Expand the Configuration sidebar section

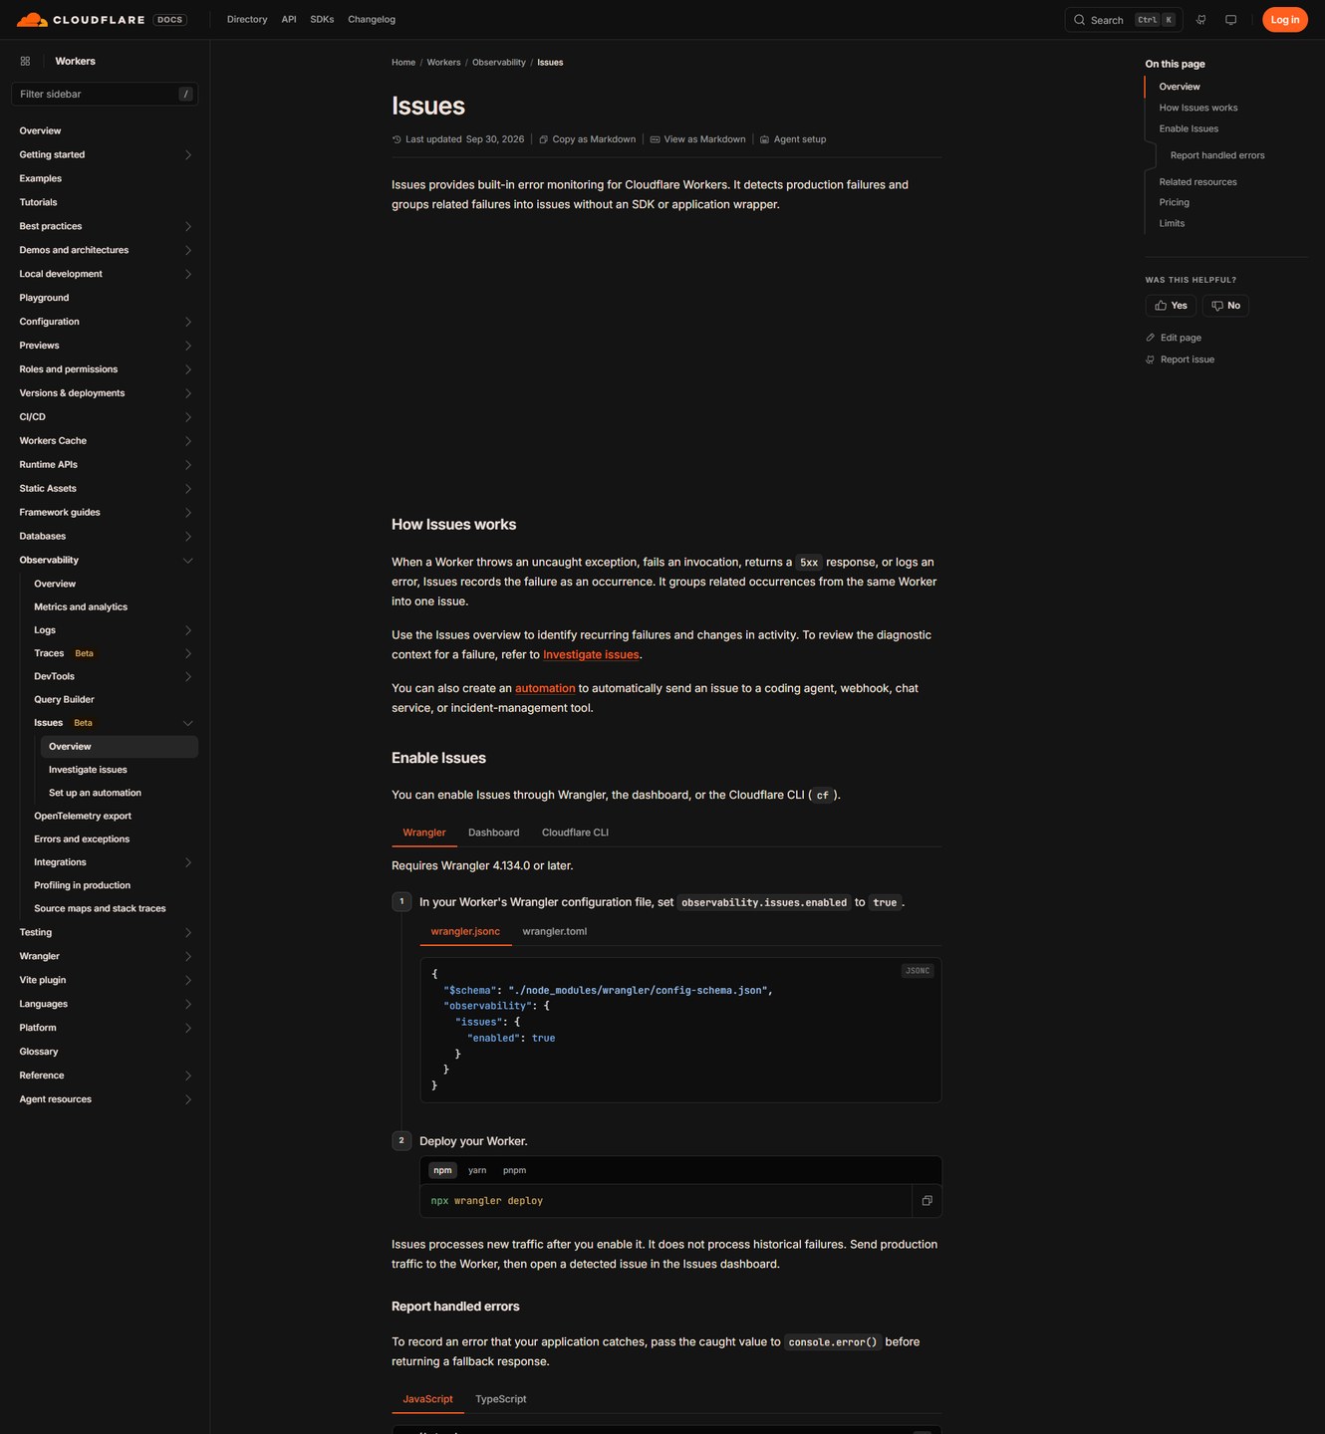(187, 322)
